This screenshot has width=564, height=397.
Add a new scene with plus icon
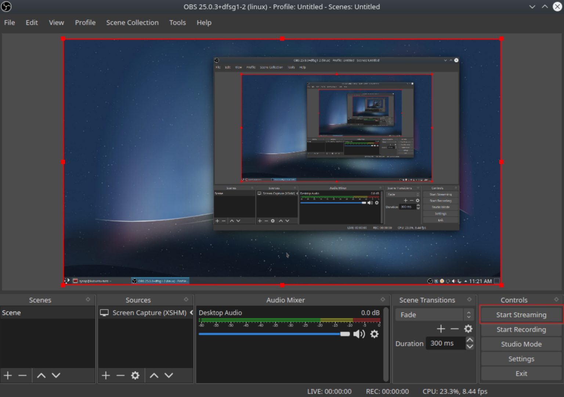click(x=8, y=375)
